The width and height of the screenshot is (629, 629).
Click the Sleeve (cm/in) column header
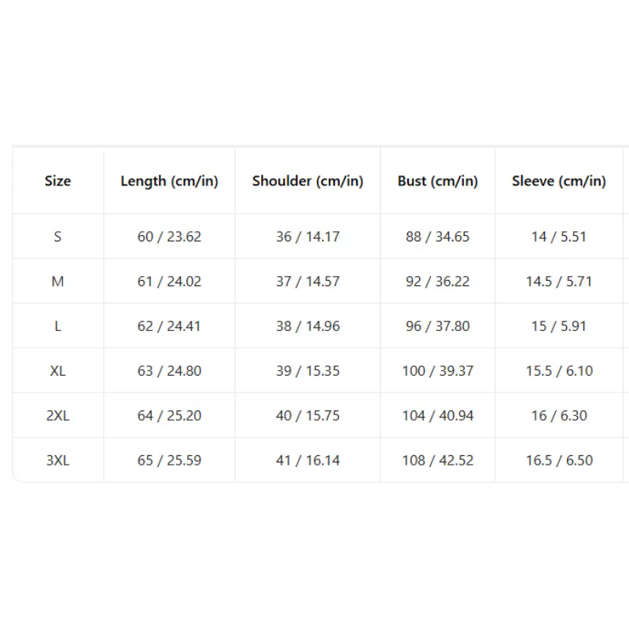click(559, 181)
